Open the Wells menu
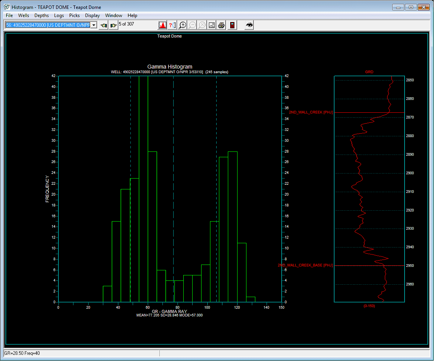 click(24, 15)
